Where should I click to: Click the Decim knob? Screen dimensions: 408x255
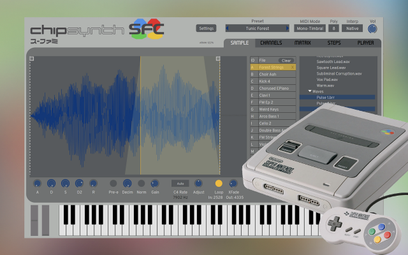click(x=127, y=184)
